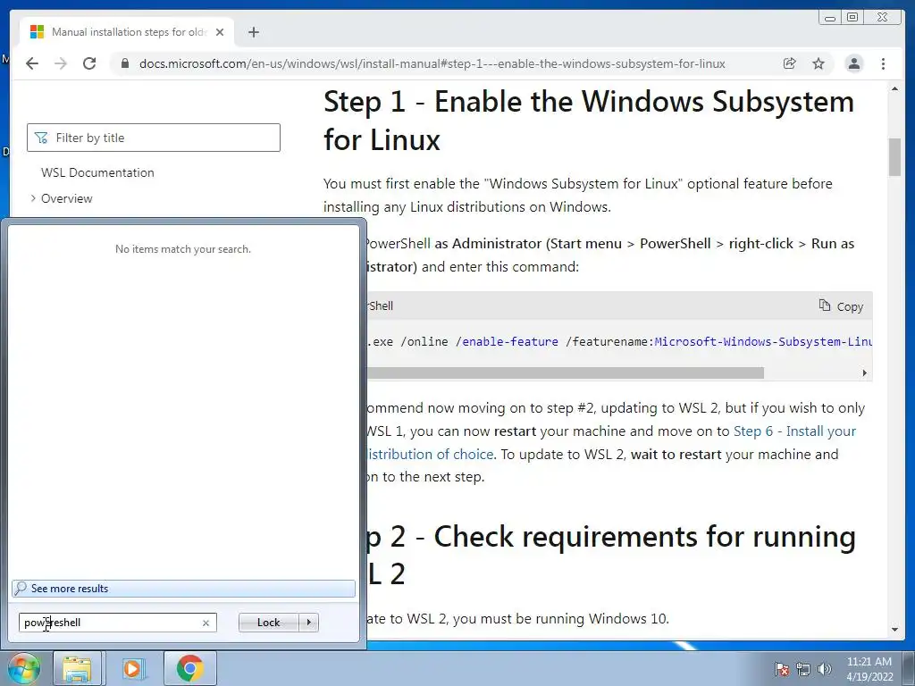The image size is (915, 686).
Task: Launch Windows Media Player from taskbar
Action: [133, 668]
